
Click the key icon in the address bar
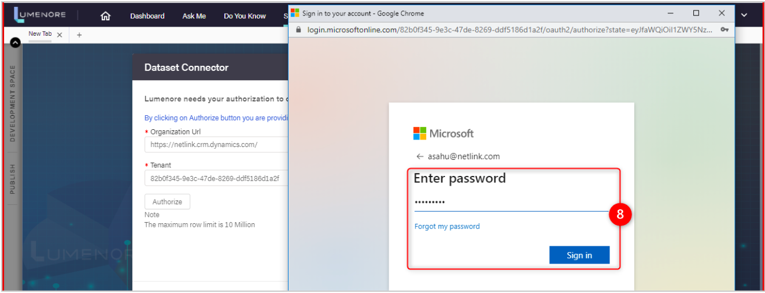724,29
